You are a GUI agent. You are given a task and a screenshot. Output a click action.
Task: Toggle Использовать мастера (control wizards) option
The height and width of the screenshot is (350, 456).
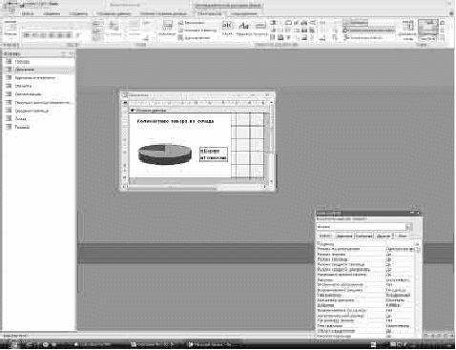[x=369, y=31]
